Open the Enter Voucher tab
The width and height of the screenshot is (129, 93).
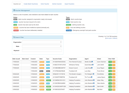45,4
